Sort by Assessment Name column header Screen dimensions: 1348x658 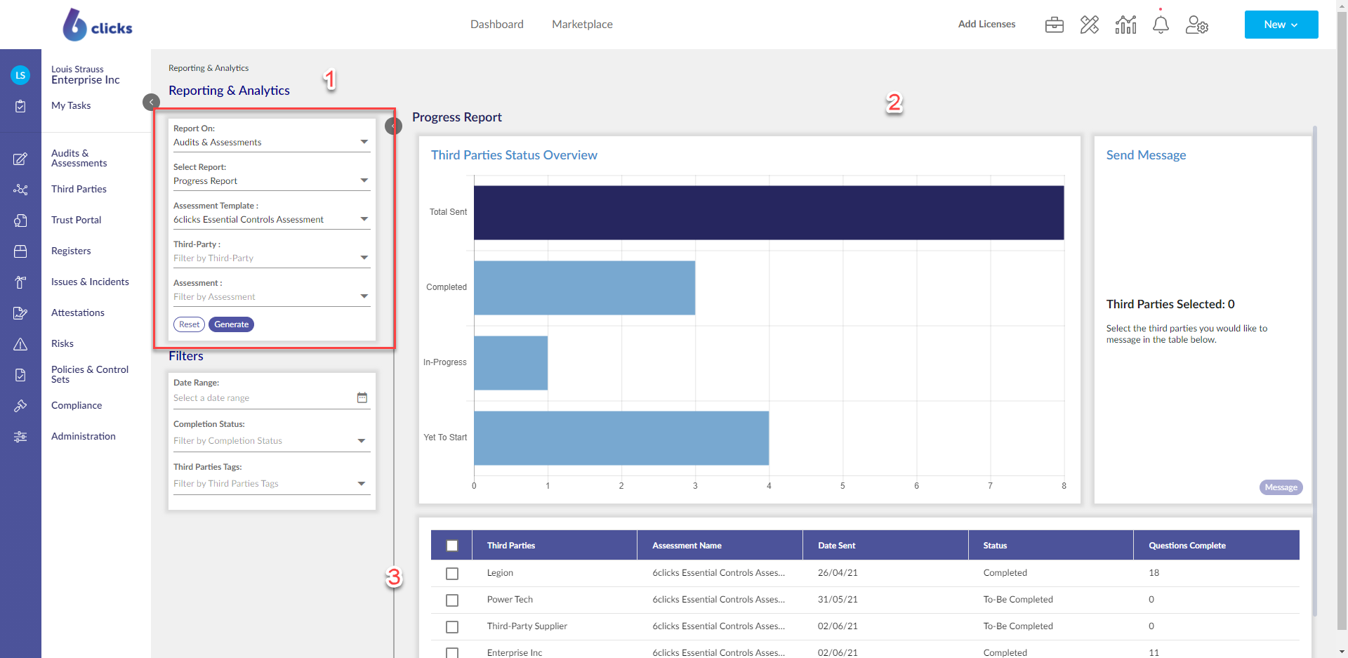[720, 546]
